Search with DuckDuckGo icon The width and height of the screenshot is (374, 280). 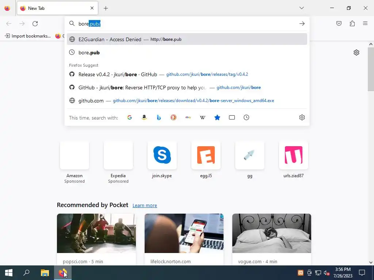coord(173,117)
